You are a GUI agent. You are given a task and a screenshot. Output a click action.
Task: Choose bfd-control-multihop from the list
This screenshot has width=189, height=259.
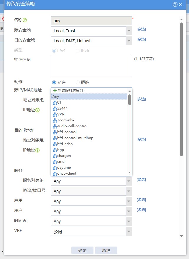75,138
